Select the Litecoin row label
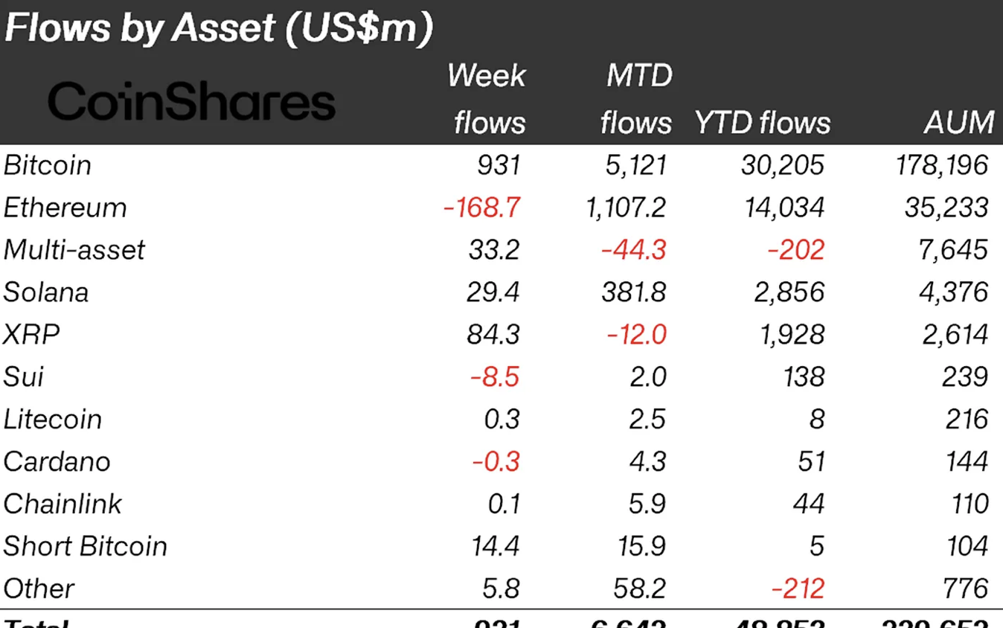 (52, 419)
